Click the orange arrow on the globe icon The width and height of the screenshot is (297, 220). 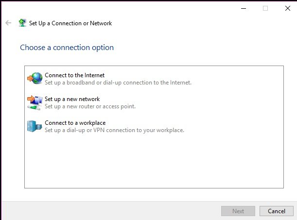[30, 78]
